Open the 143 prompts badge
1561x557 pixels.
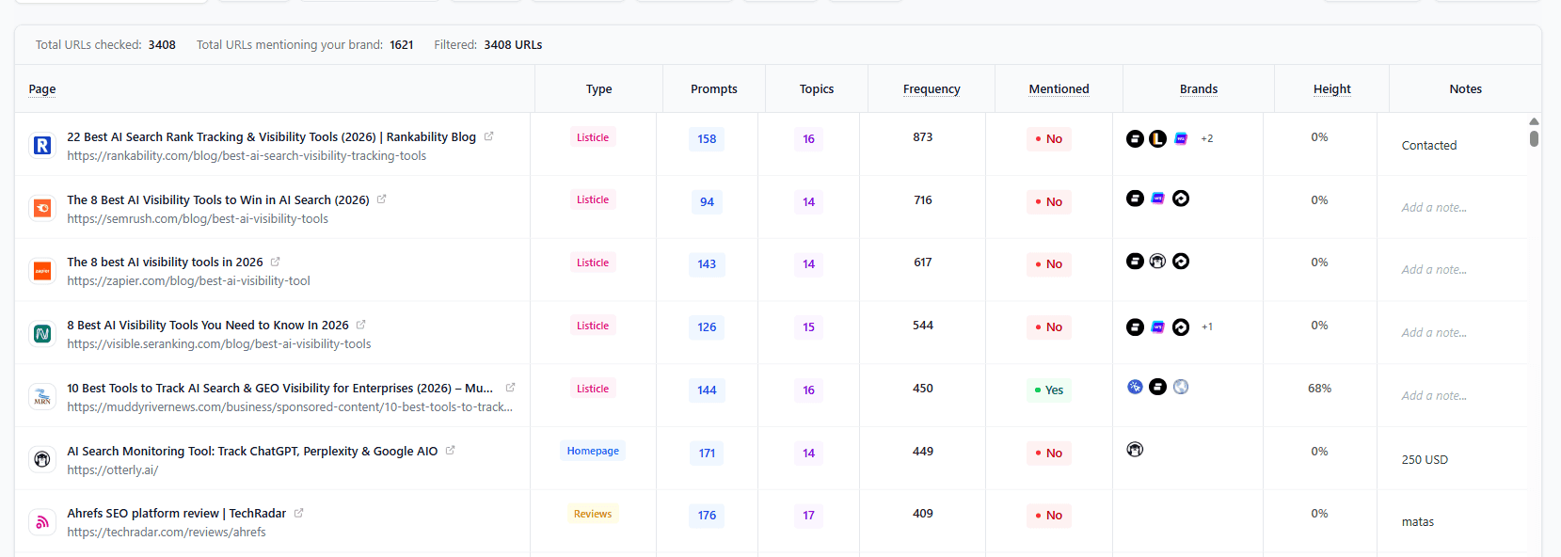(x=707, y=263)
